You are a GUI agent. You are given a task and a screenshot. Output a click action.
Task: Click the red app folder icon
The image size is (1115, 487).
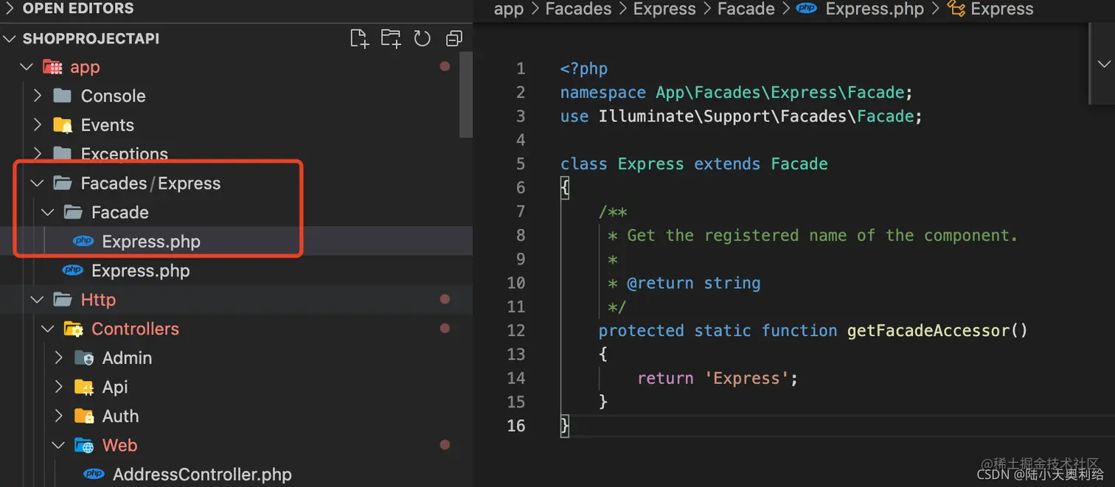click(52, 67)
